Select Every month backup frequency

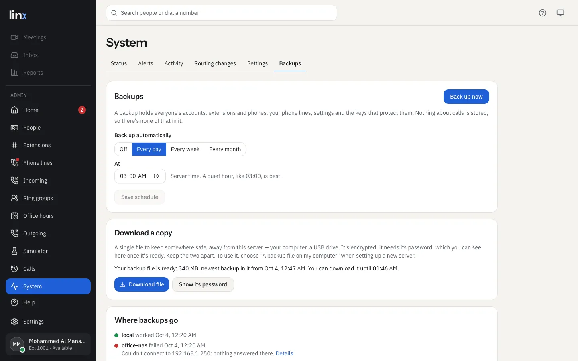225,149
